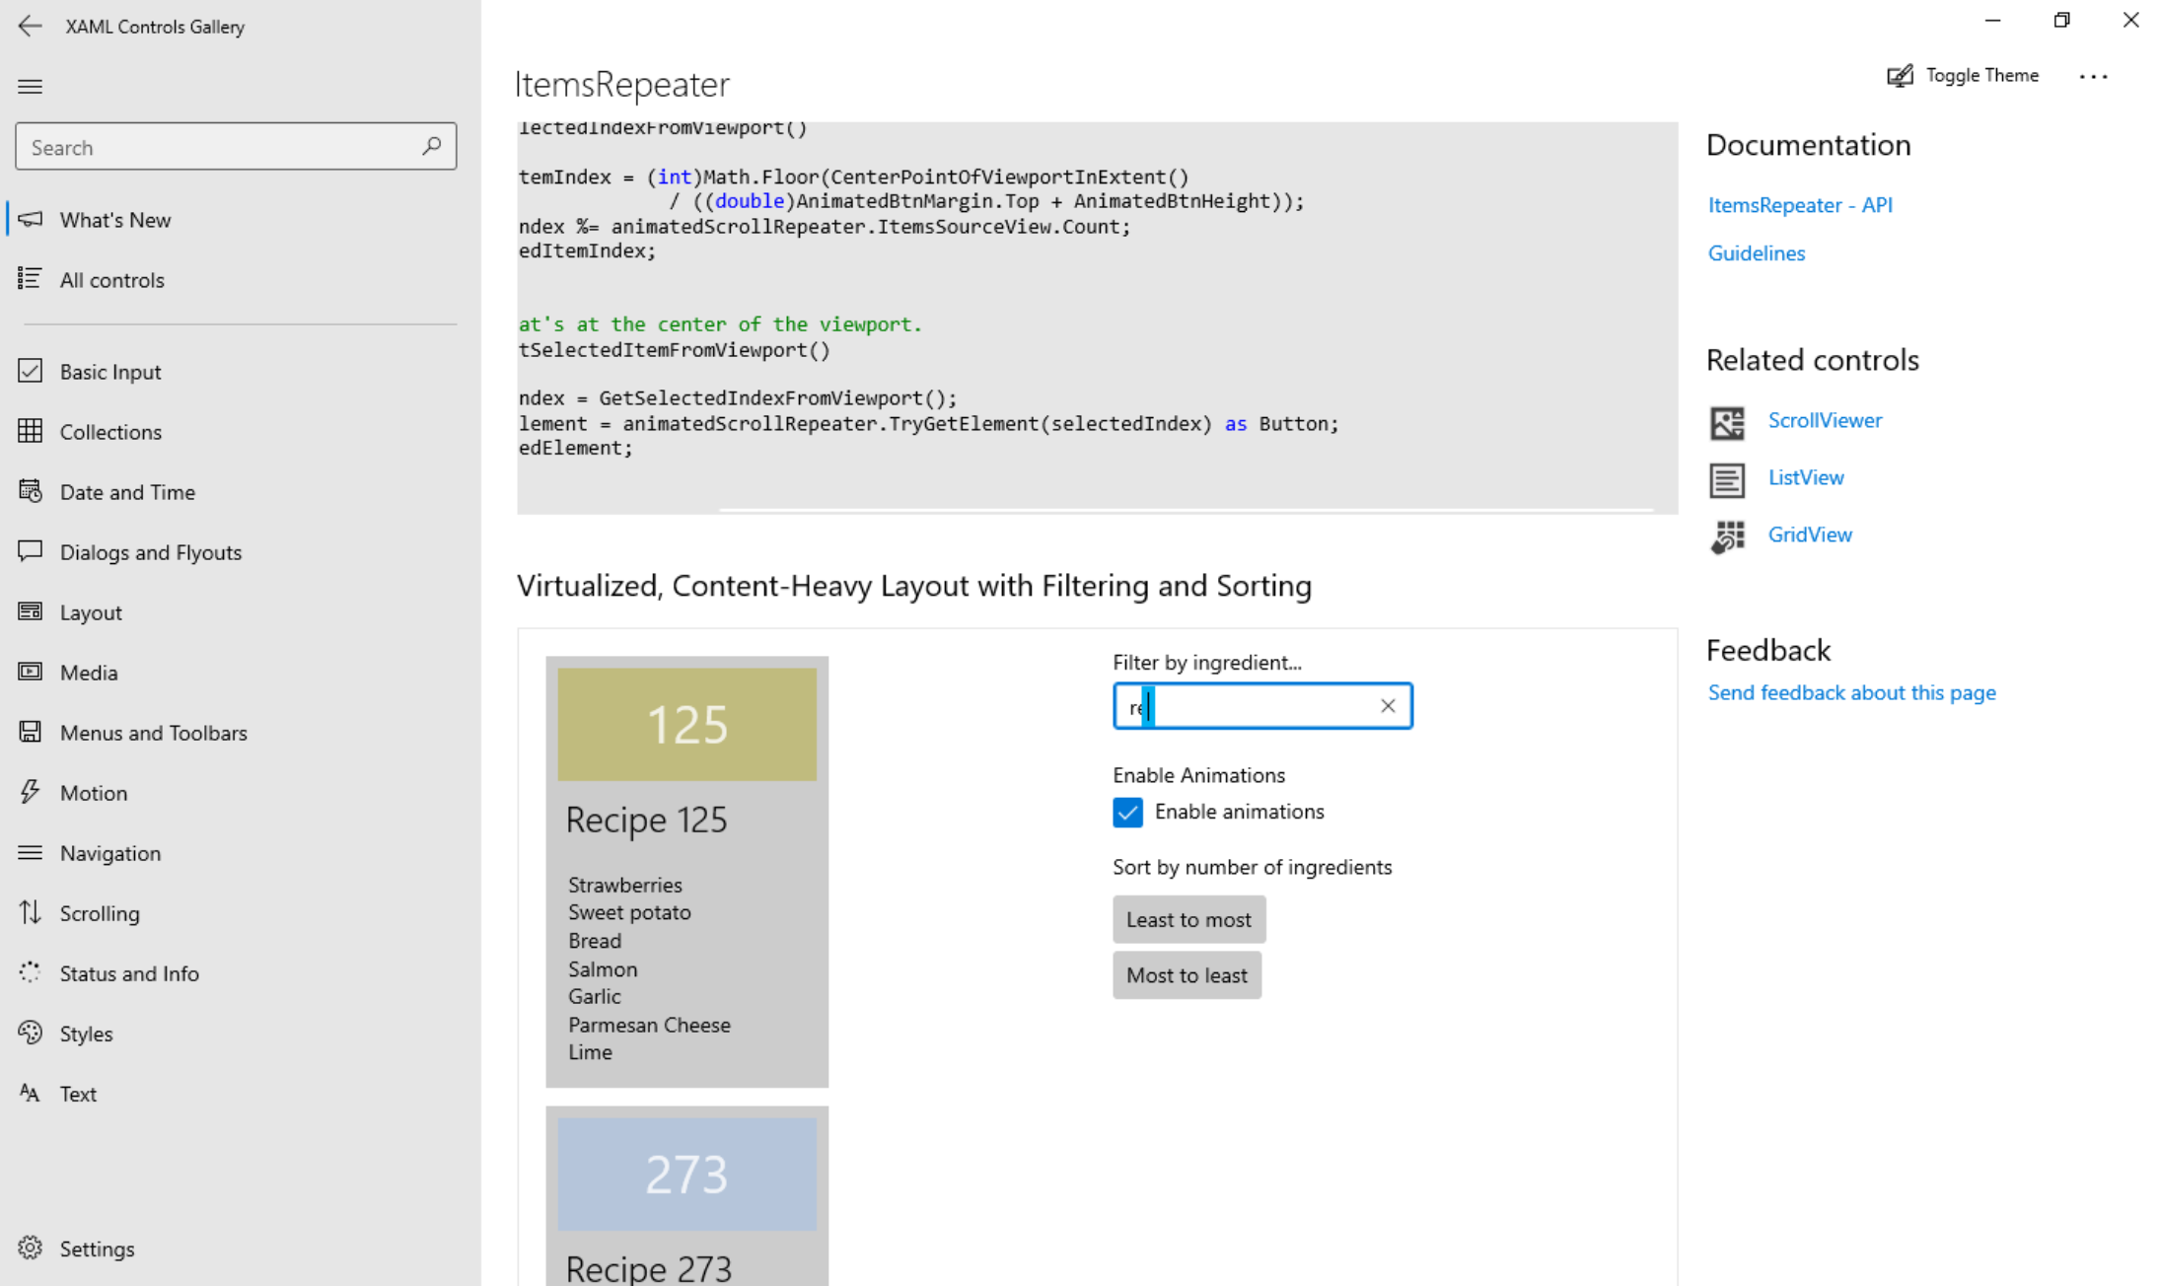2159x1286 pixels.
Task: Select the Collections category icon
Action: point(31,431)
